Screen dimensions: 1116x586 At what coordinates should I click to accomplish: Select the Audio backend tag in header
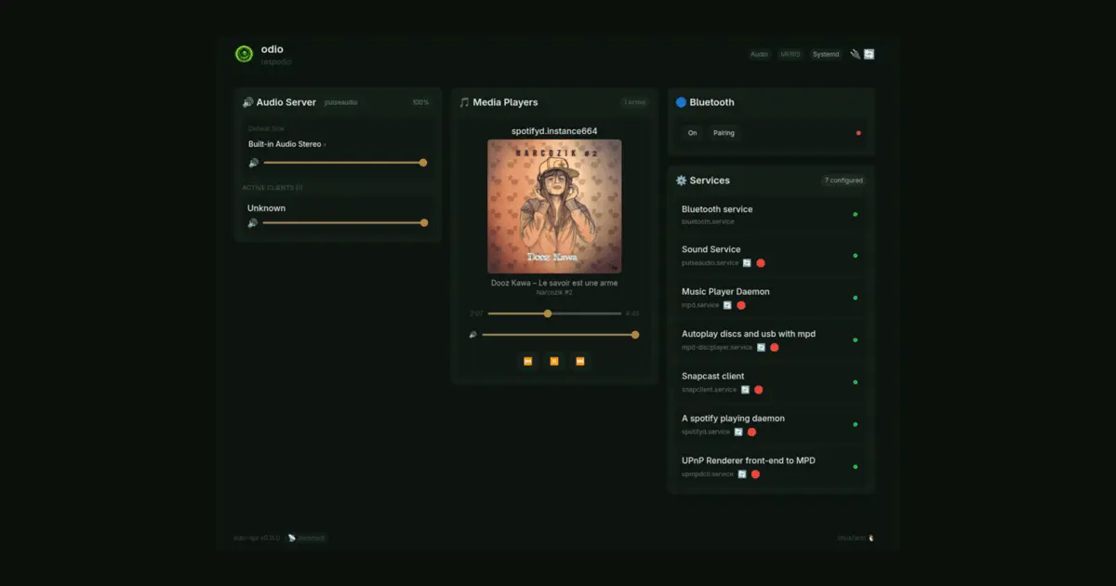click(x=760, y=54)
